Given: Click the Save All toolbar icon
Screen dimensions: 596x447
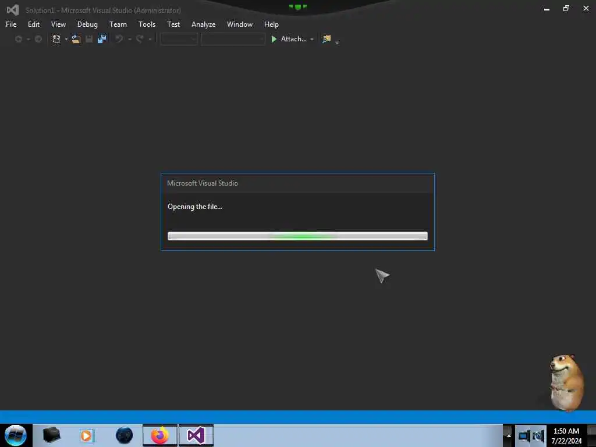Looking at the screenshot, I should 102,39.
